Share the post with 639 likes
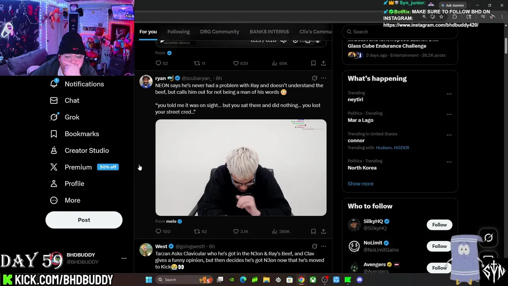This screenshot has height=286, width=508. 323,63
